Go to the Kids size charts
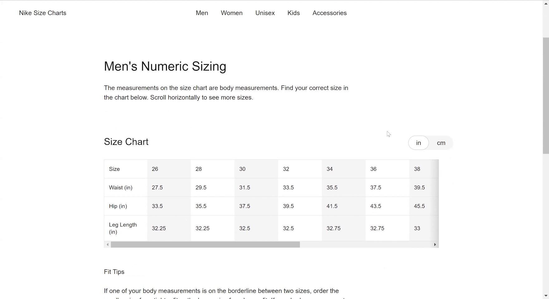This screenshot has height=299, width=549. click(x=294, y=13)
